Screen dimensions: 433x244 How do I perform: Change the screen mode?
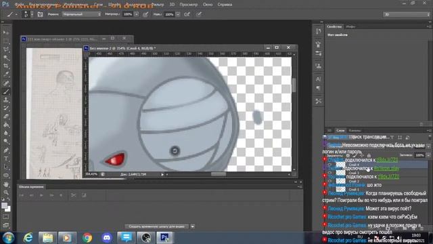pyautogui.click(x=6, y=225)
